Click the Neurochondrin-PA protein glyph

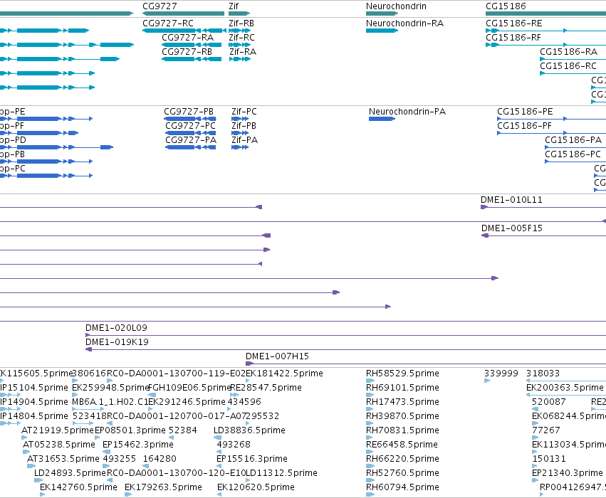tap(382, 119)
